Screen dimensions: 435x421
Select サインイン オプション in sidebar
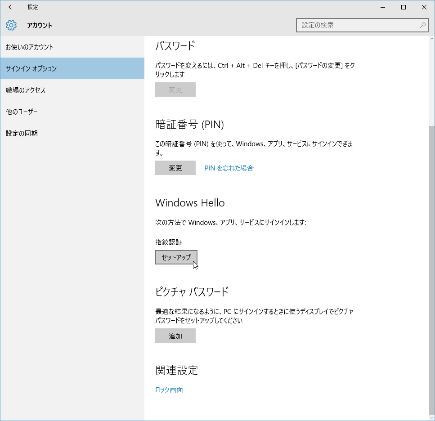click(72, 68)
